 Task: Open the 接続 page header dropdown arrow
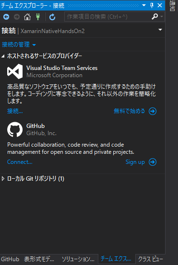(160, 30)
